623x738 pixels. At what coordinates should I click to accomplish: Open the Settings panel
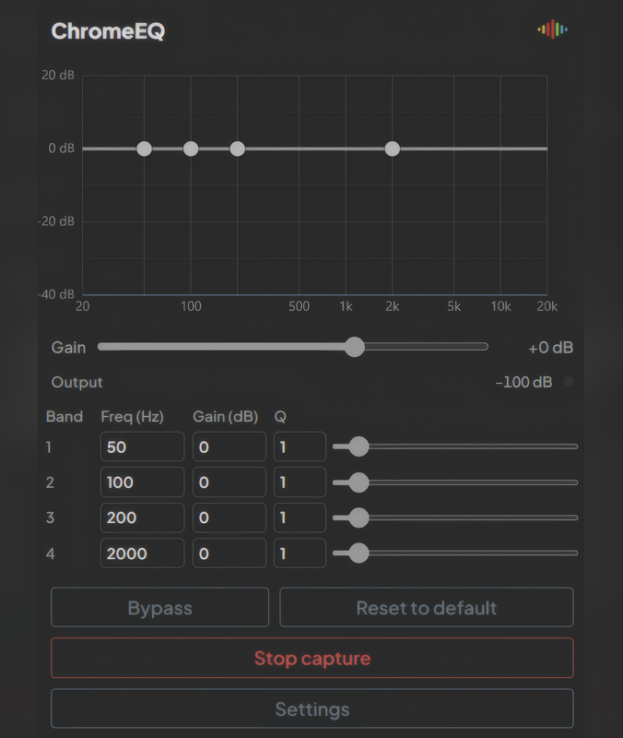(x=311, y=709)
